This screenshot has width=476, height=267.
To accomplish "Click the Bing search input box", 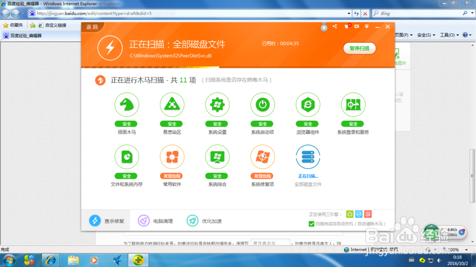I will [420, 13].
